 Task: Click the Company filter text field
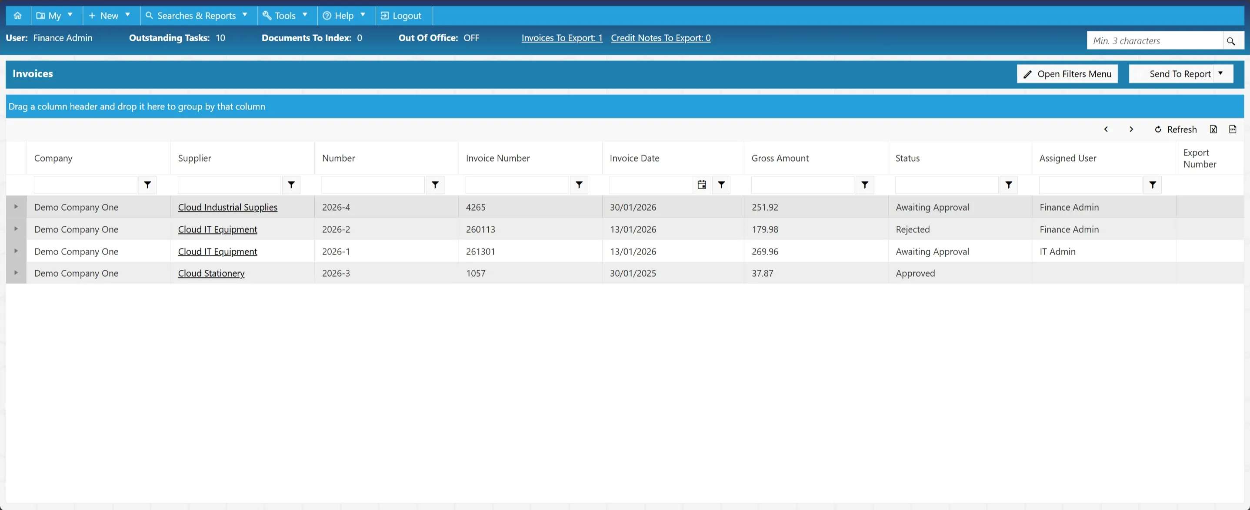85,185
